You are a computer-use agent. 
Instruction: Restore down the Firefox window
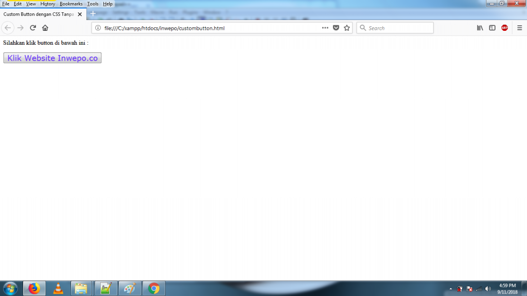[x=502, y=4]
